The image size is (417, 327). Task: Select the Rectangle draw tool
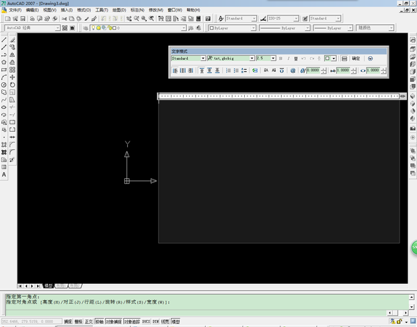point(4,70)
